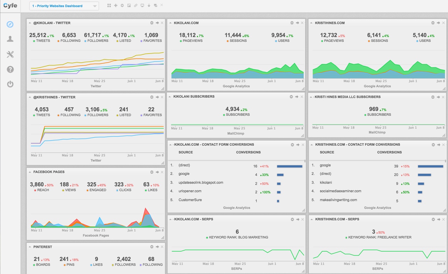This screenshot has width=448, height=274.
Task: Click urlopener.com source row
Action: point(190,191)
